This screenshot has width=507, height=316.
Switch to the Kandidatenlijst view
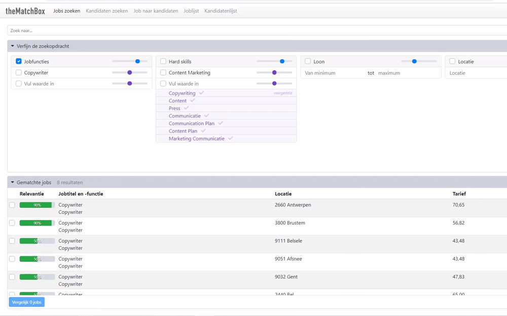221,10
